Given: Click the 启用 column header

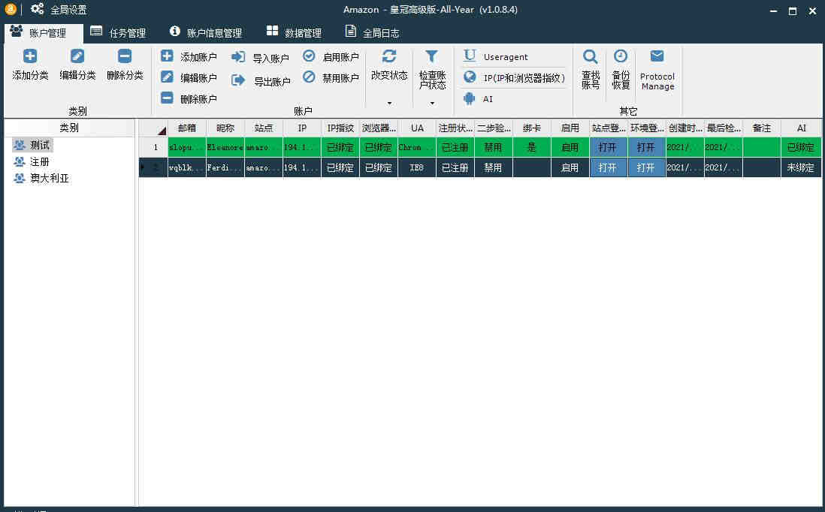Looking at the screenshot, I should coord(570,128).
